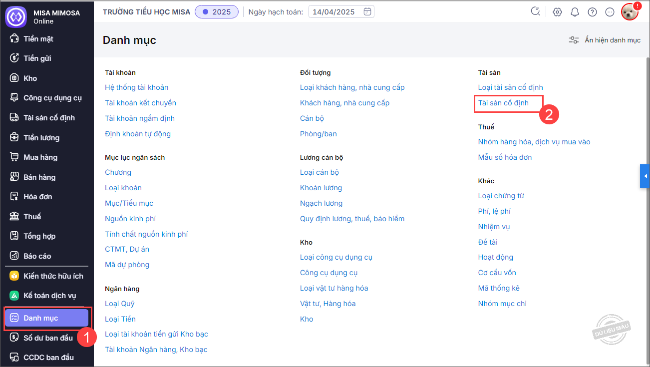Open Hệ thống tài khoản link

click(136, 87)
